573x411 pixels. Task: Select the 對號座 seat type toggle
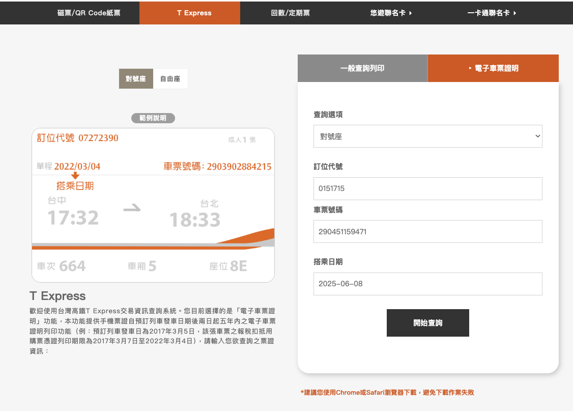pyautogui.click(x=136, y=79)
